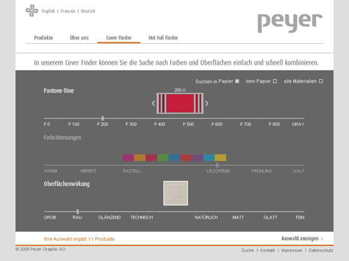Expand Auswahl anzeigen arrow link

tap(302, 239)
